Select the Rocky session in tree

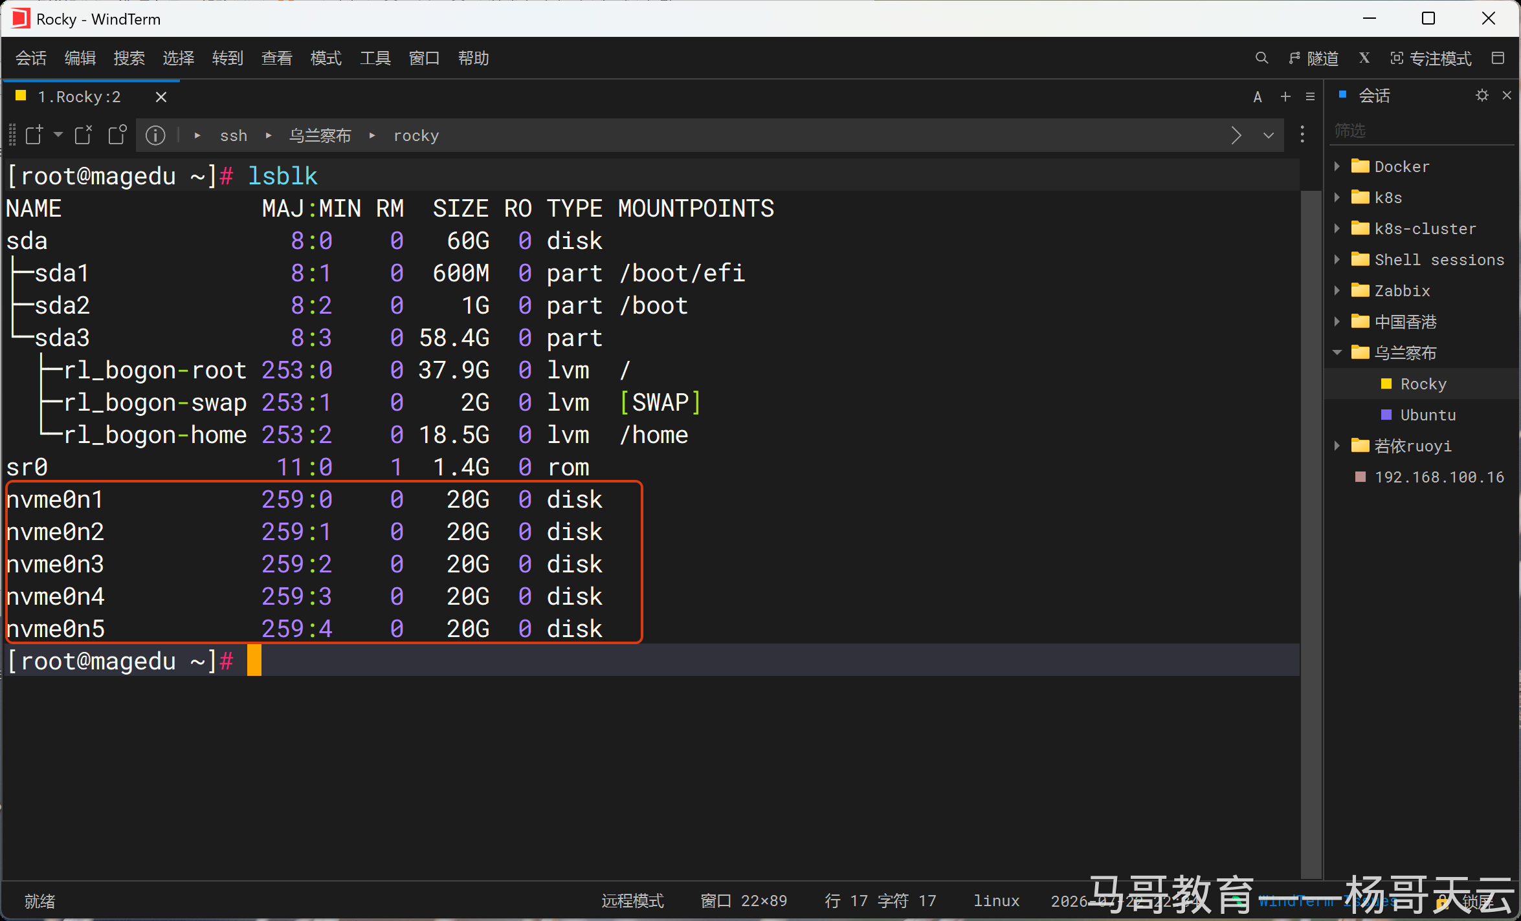point(1423,384)
